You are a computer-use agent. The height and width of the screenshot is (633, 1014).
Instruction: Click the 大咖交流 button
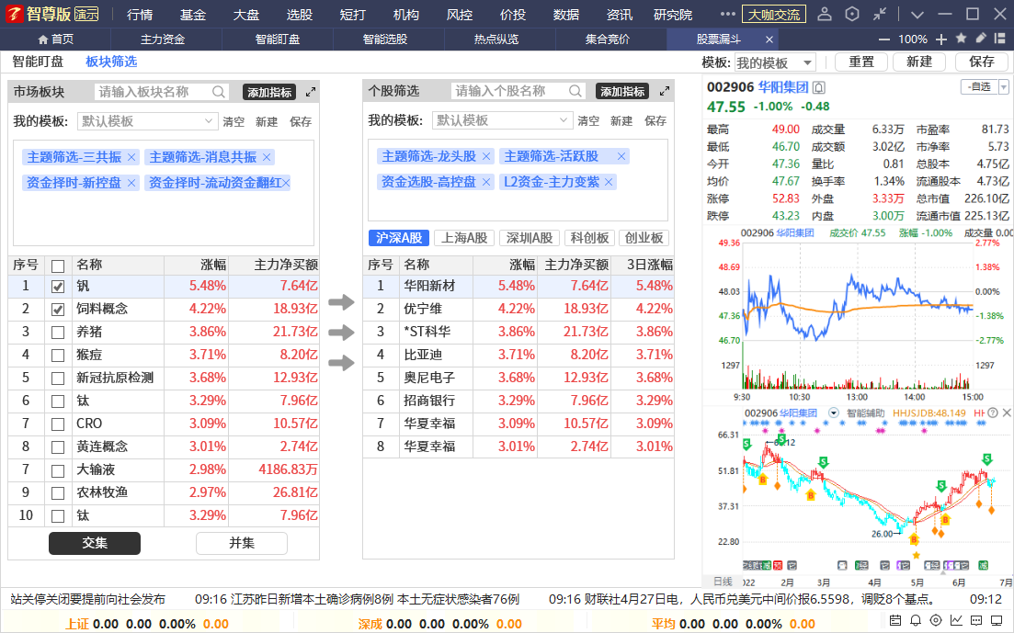pos(773,14)
